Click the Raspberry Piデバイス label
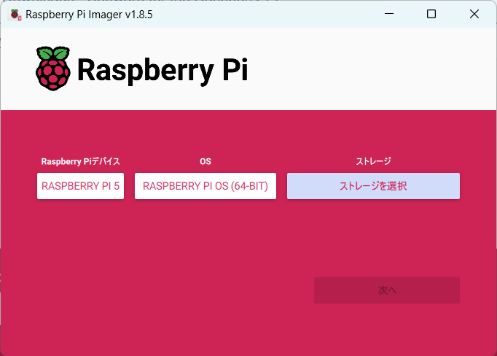497x356 pixels. click(x=80, y=161)
